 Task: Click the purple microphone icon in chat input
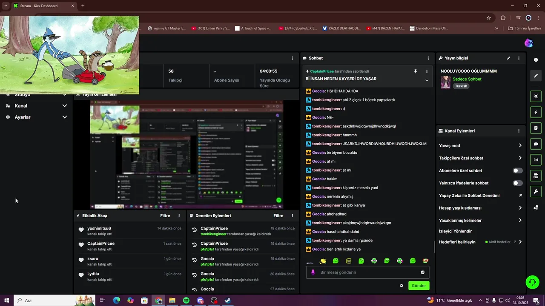(313, 272)
